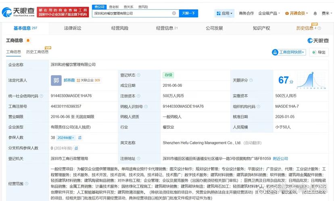Select registration number 440301116399357
The image size is (334, 201).
coord(66,106)
